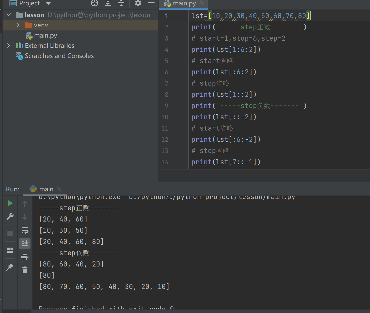Click print('-----step正数-------') line
This screenshot has height=313, width=370.
tap(249, 27)
